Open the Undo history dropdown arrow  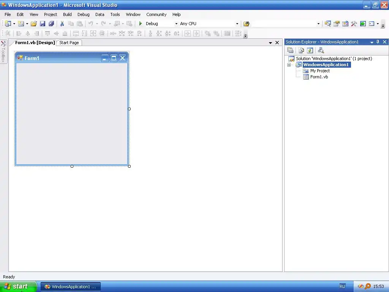pyautogui.click(x=97, y=24)
